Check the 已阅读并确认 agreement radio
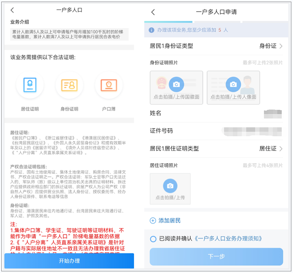293x273 pixels. 153,239
